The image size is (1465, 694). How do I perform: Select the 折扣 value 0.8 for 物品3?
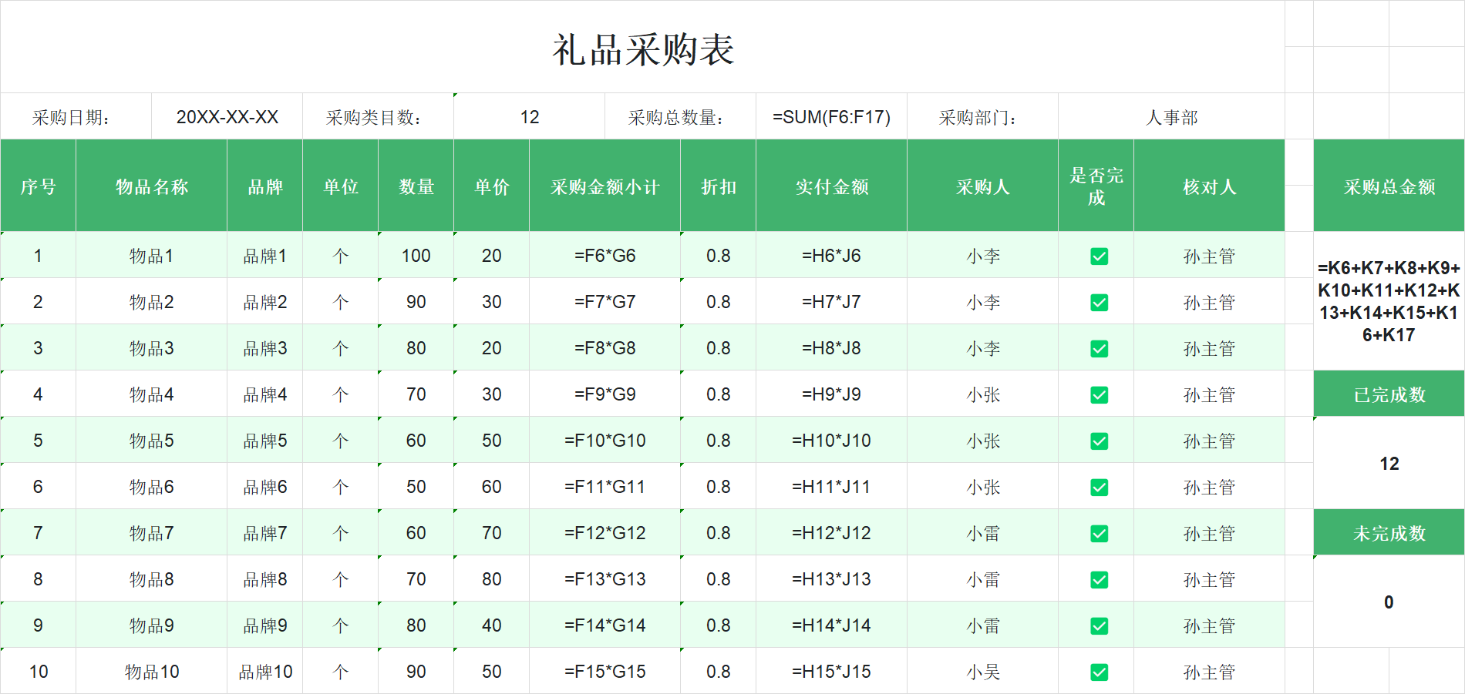click(x=717, y=347)
